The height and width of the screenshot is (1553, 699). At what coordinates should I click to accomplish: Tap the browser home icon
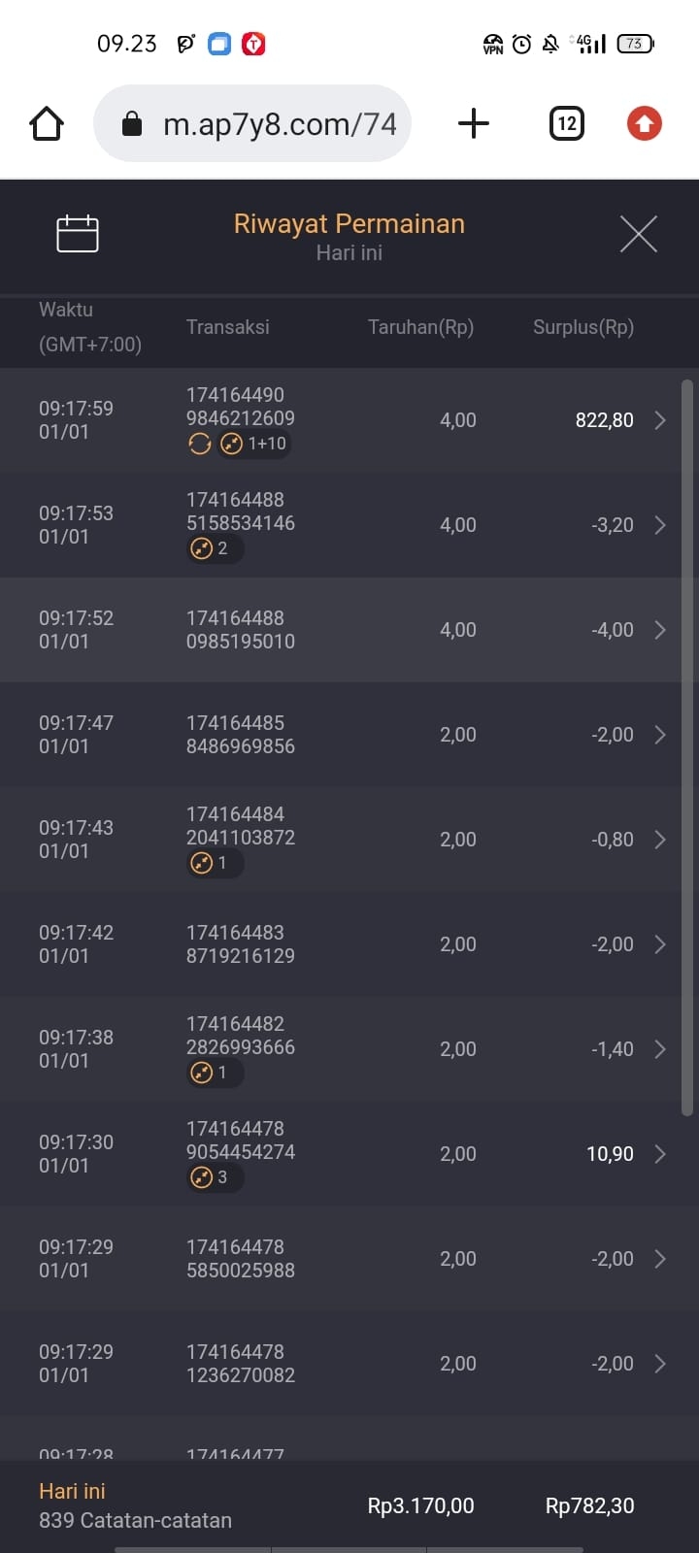47,124
